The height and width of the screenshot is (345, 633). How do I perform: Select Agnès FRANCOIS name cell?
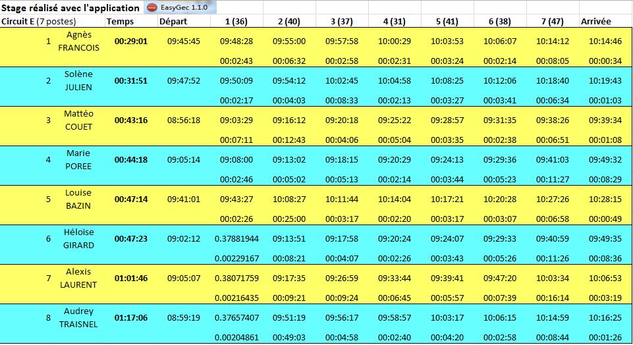[x=78, y=41]
